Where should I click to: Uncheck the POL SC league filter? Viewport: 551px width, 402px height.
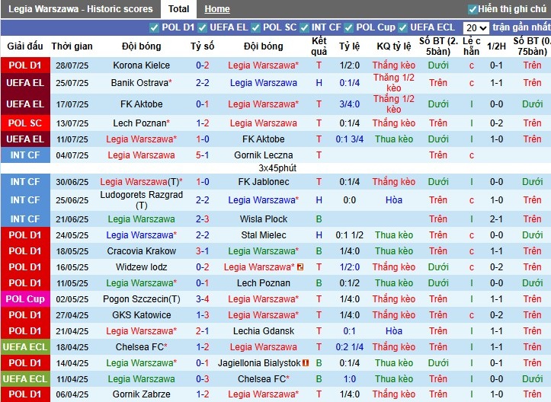(x=255, y=27)
